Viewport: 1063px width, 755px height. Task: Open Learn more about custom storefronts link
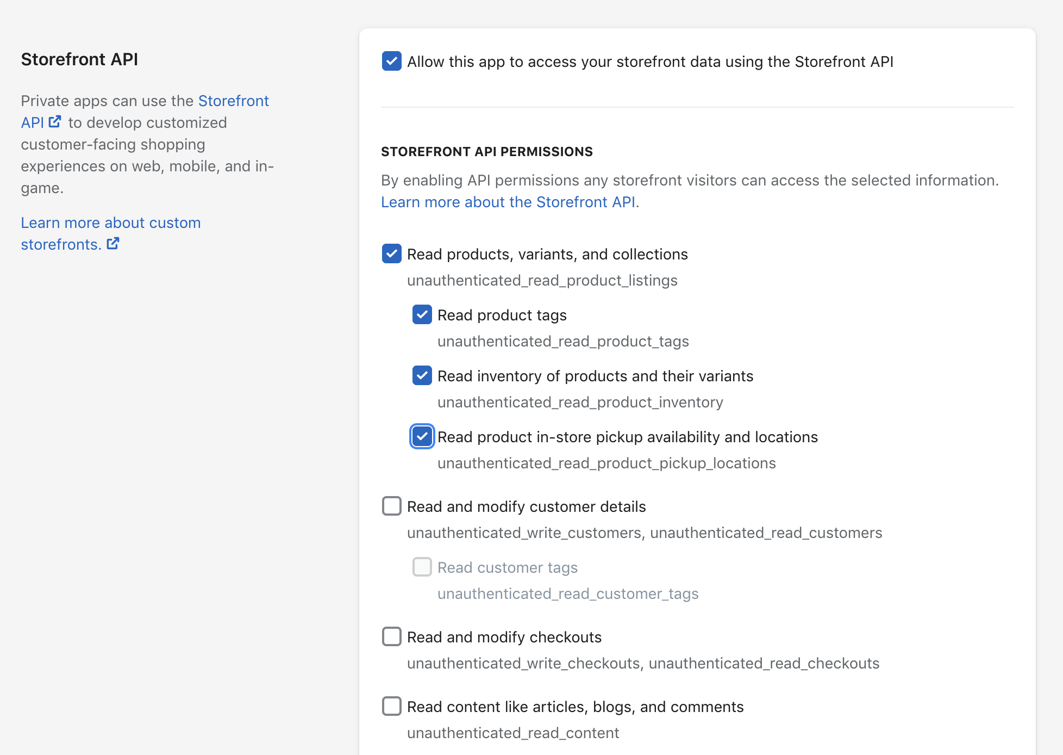[x=110, y=223]
